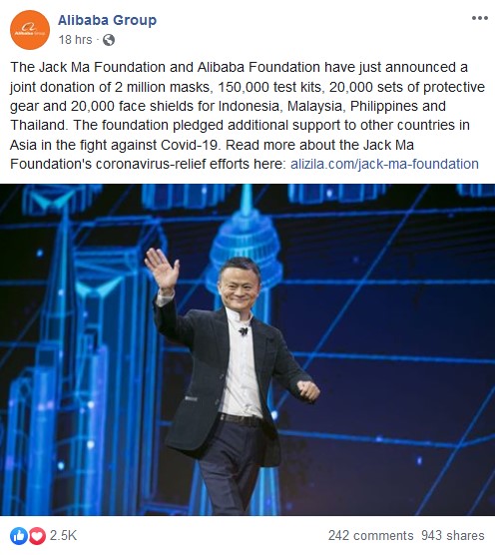Click the raised waving hand in the photo
495x555 pixels.
click(162, 270)
